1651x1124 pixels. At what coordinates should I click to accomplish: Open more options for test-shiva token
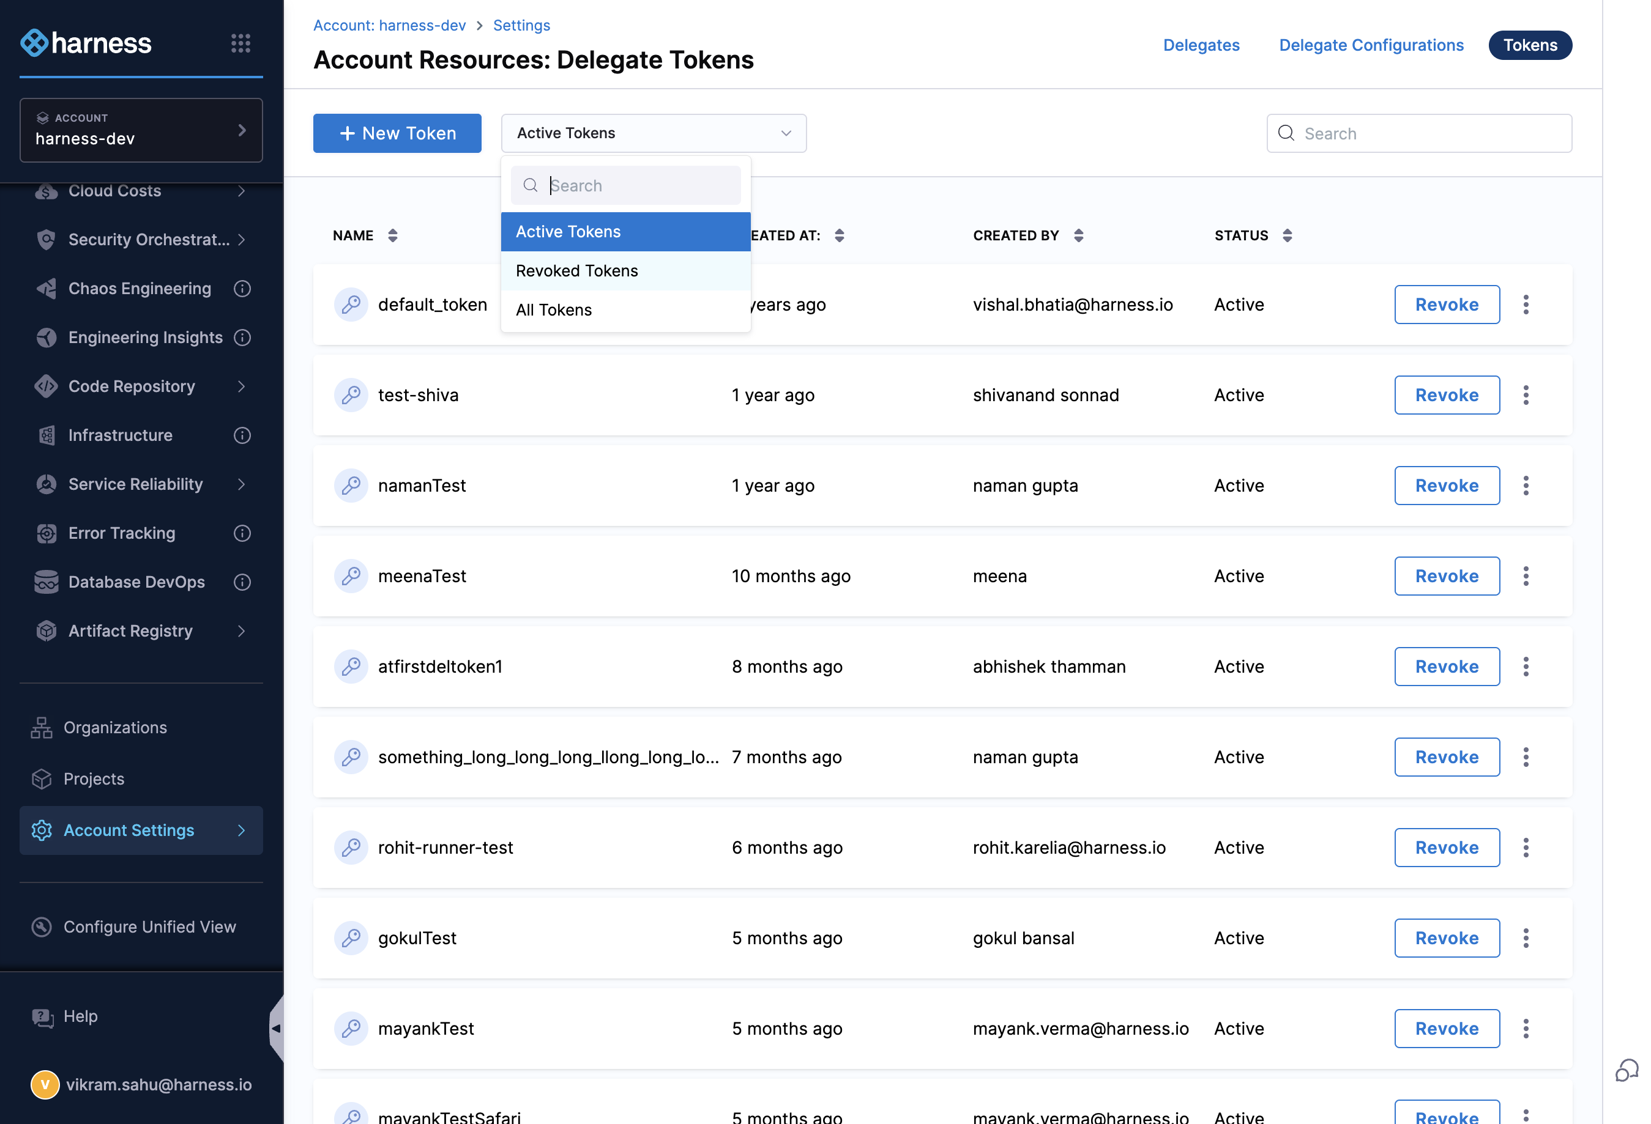click(x=1526, y=395)
